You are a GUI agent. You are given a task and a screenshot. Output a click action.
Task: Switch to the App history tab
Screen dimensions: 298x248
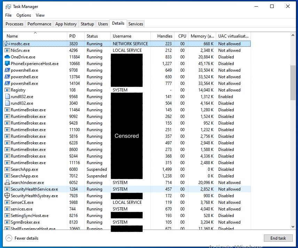[66, 24]
